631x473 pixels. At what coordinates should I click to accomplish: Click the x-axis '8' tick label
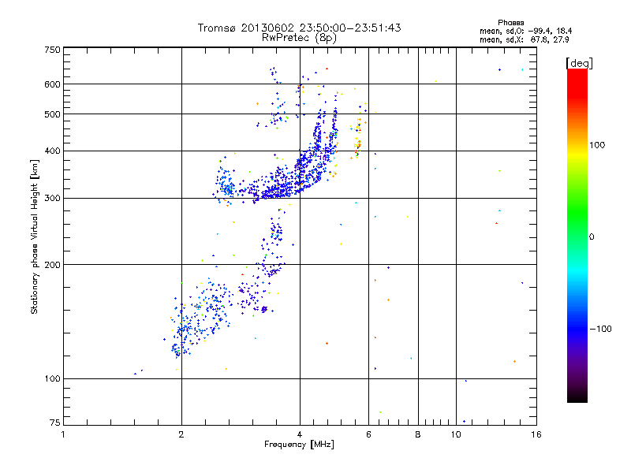click(418, 435)
